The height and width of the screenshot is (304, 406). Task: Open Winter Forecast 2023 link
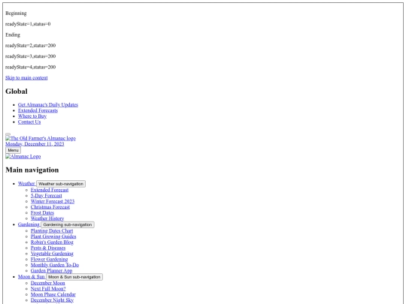point(53,201)
